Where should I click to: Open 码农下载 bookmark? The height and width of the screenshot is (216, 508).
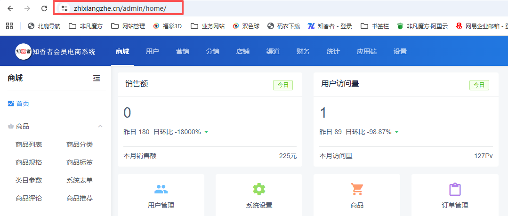tap(283, 26)
